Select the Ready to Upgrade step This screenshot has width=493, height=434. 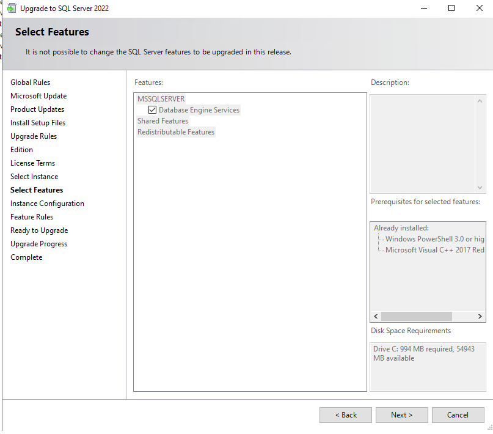39,230
